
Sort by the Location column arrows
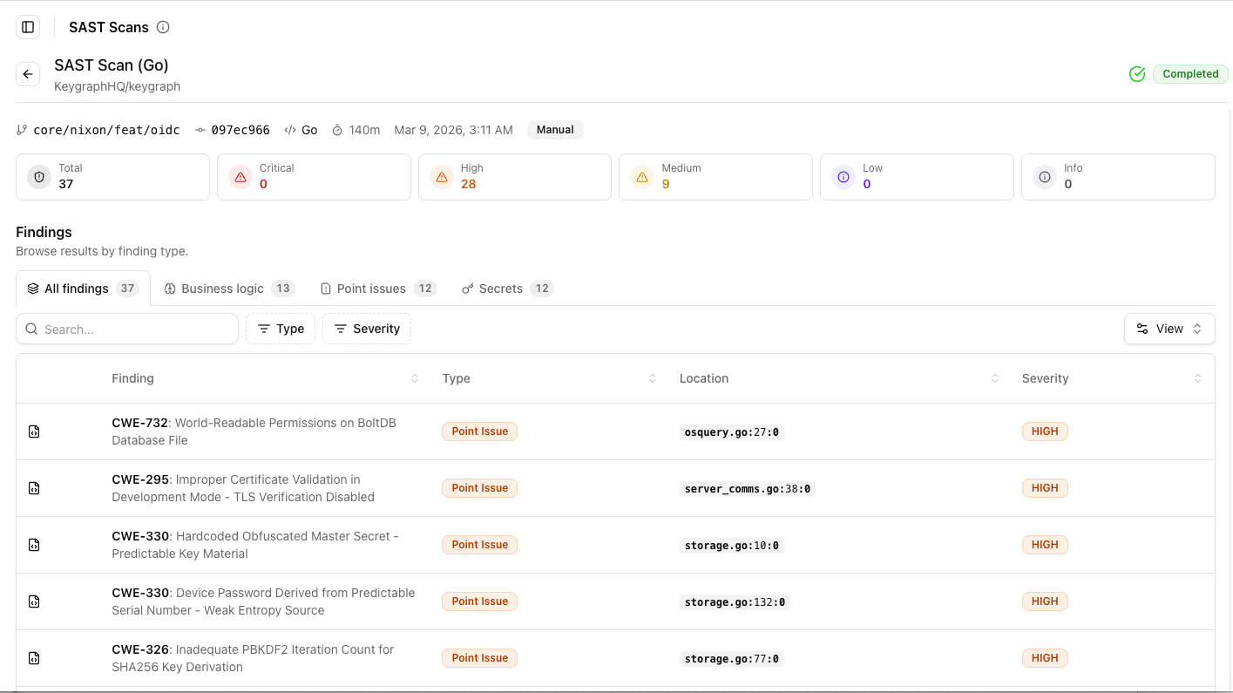click(995, 378)
